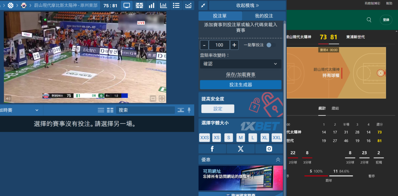Screen dimensions: 398x196
Task: Open the histogram chart icon
Action: (164, 5)
